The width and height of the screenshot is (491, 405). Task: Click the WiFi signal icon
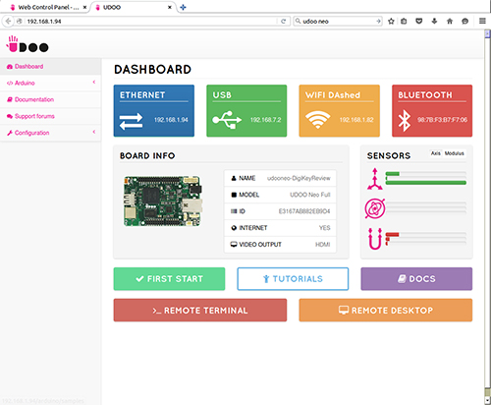click(317, 120)
